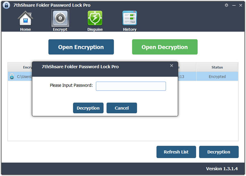Confirm with the dialog's Decryption button

[88, 108]
